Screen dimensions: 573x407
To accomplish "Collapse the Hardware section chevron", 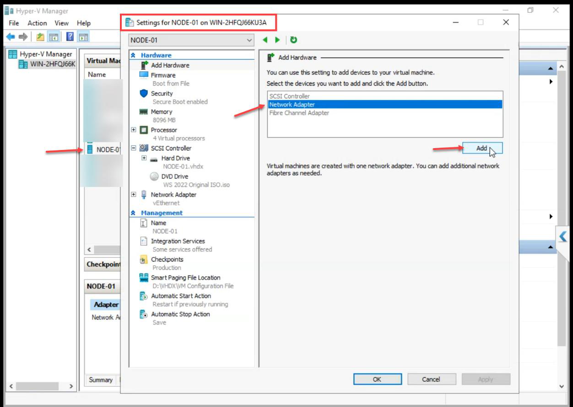I will tap(133, 55).
